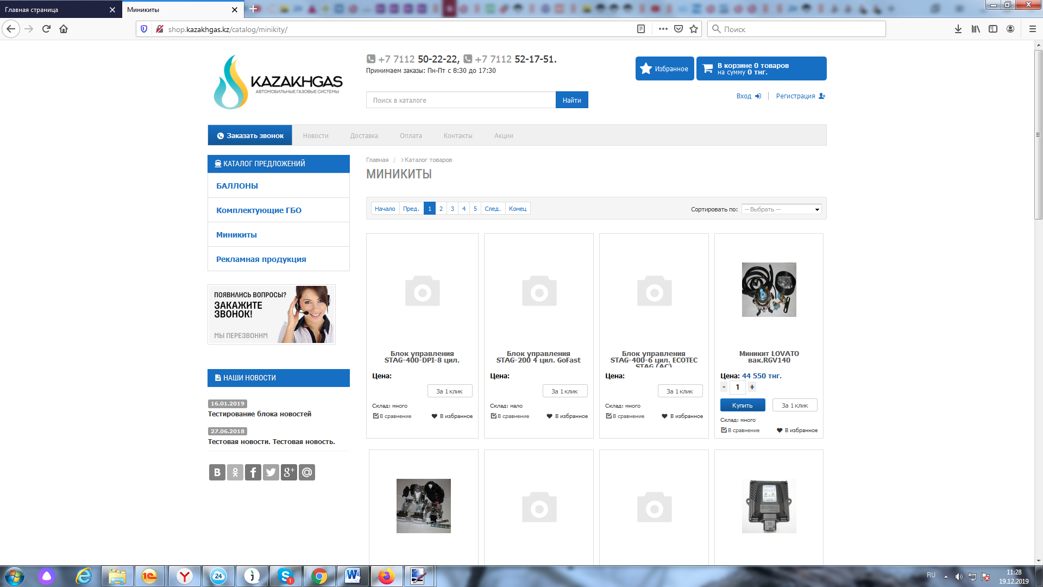
Task: Open Skype from the taskbar
Action: pos(286,576)
